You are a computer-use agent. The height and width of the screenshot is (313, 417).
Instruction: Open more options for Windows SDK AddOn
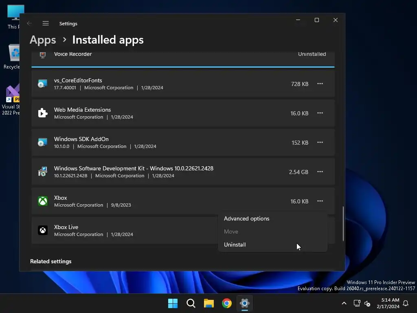pyautogui.click(x=320, y=142)
